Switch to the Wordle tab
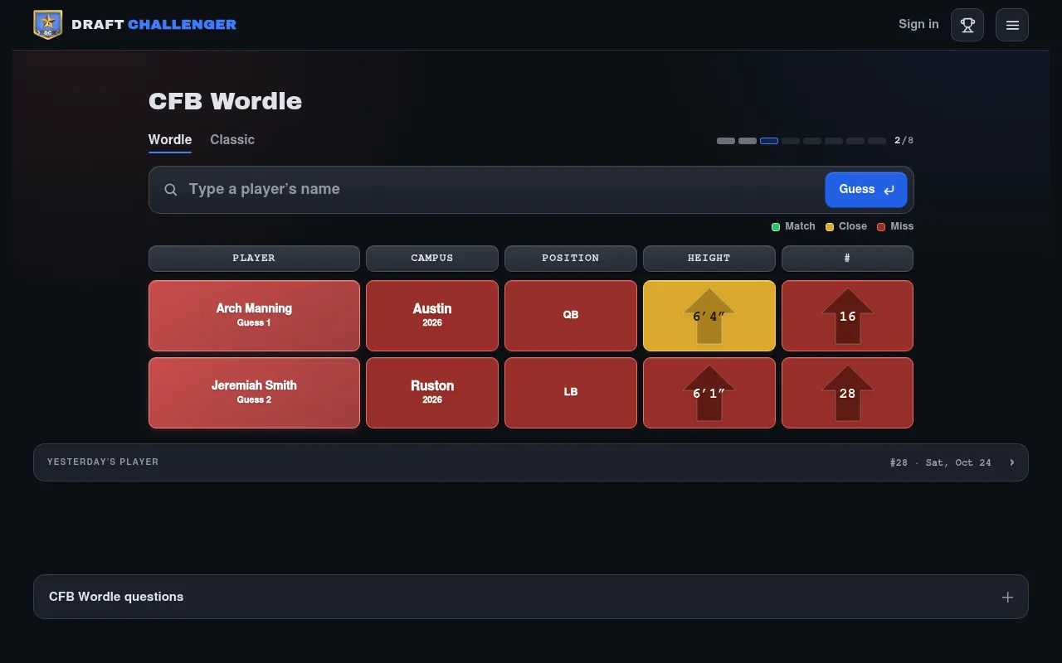Screen dimensions: 1062x663 [170, 140]
